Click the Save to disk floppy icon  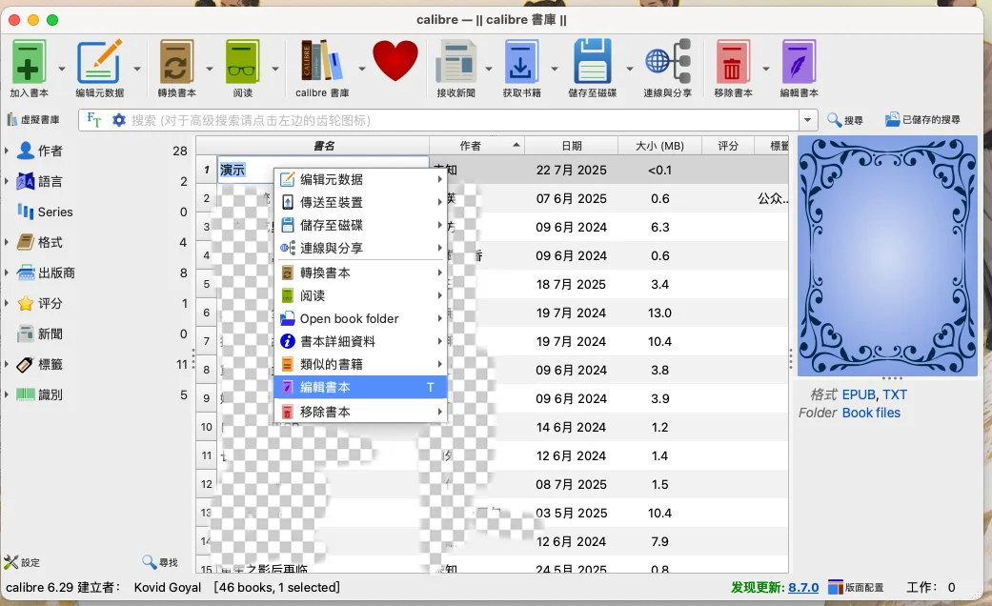tap(592, 62)
